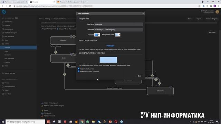This screenshot has height=124, width=221.
Task: Click transition diamond below Perform Release
Action: point(56,52)
